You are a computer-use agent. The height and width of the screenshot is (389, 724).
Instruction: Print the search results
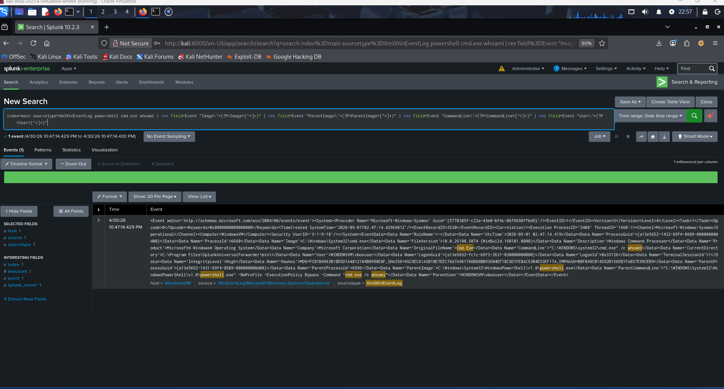653,137
